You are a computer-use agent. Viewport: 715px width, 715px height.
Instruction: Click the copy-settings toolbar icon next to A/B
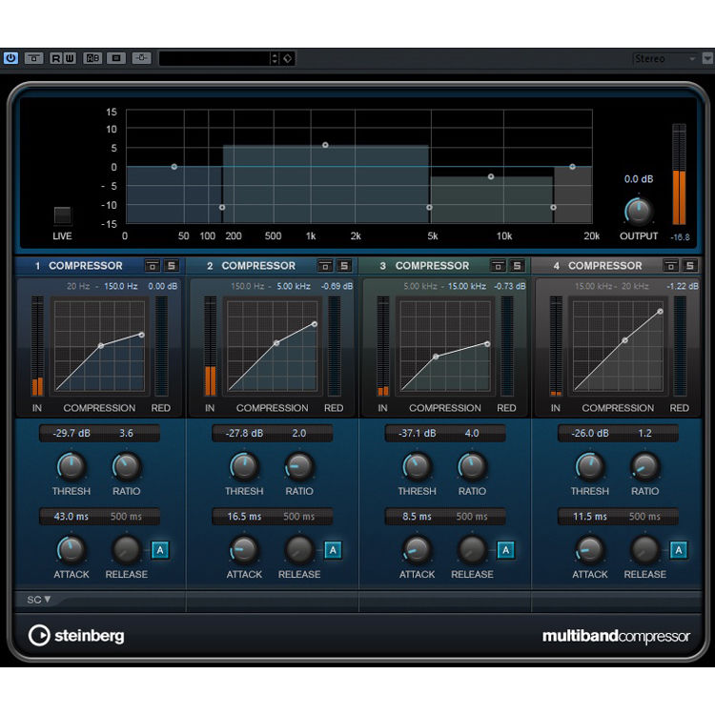coord(116,58)
